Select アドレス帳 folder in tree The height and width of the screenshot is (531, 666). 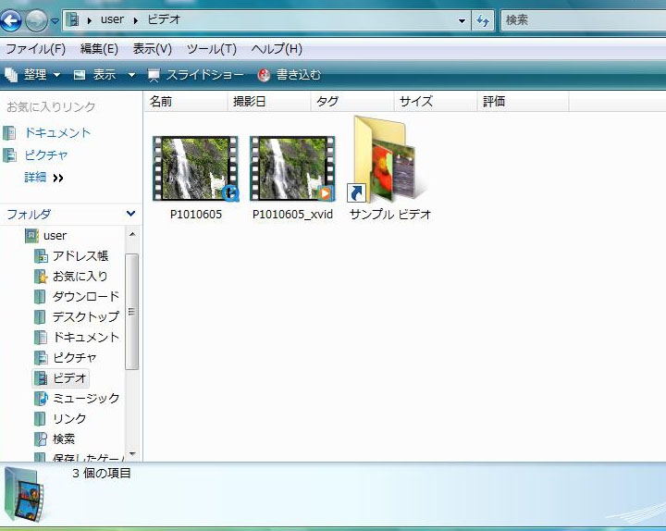pyautogui.click(x=80, y=255)
